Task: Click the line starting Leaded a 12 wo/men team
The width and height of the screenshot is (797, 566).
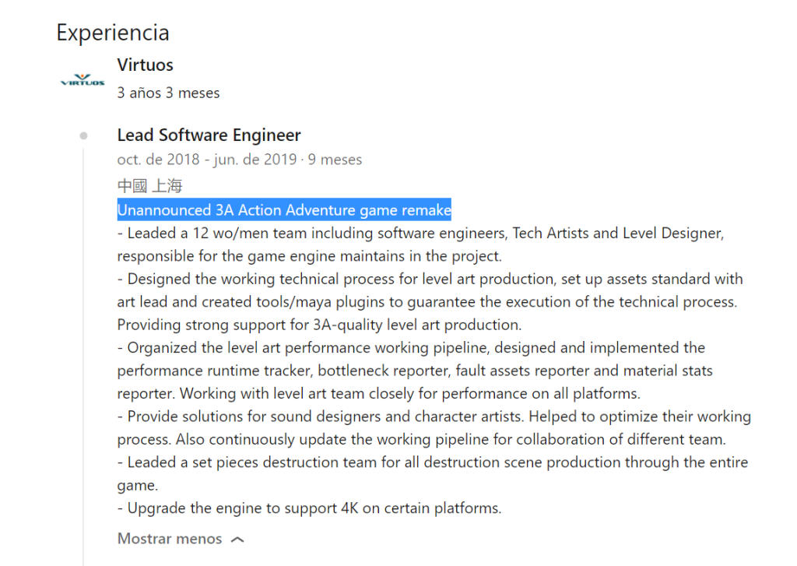Action: pyautogui.click(x=421, y=234)
